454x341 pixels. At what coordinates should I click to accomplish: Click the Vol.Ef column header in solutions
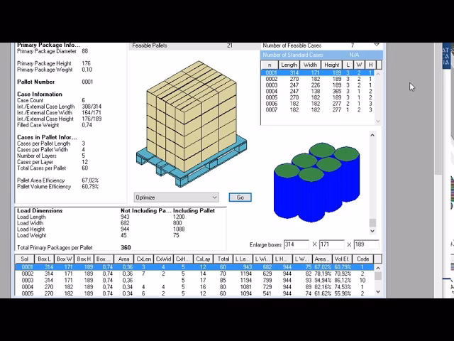[x=342, y=259]
